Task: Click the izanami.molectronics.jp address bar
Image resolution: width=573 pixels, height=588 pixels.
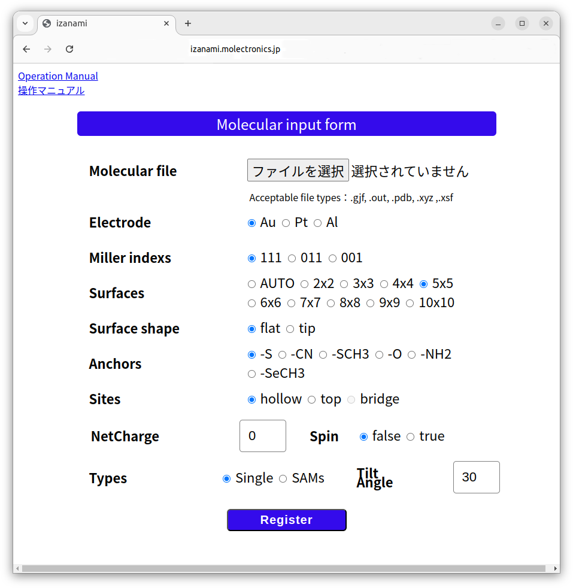Action: (x=235, y=49)
